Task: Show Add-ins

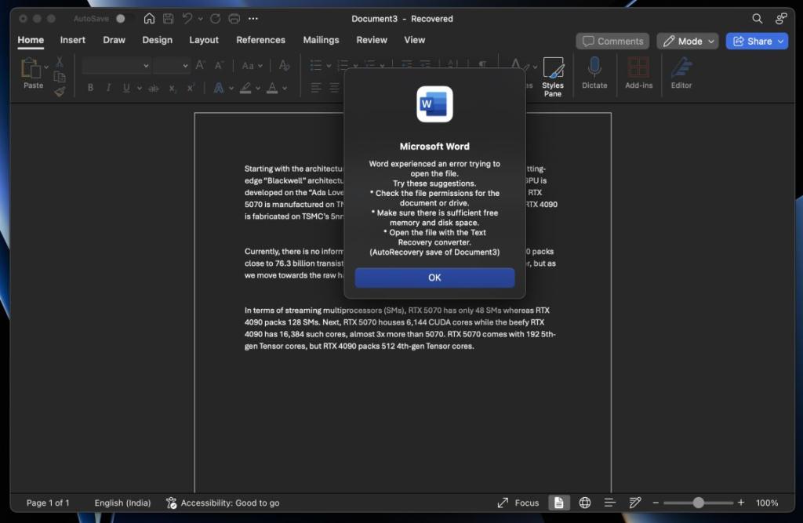Action: pyautogui.click(x=638, y=74)
